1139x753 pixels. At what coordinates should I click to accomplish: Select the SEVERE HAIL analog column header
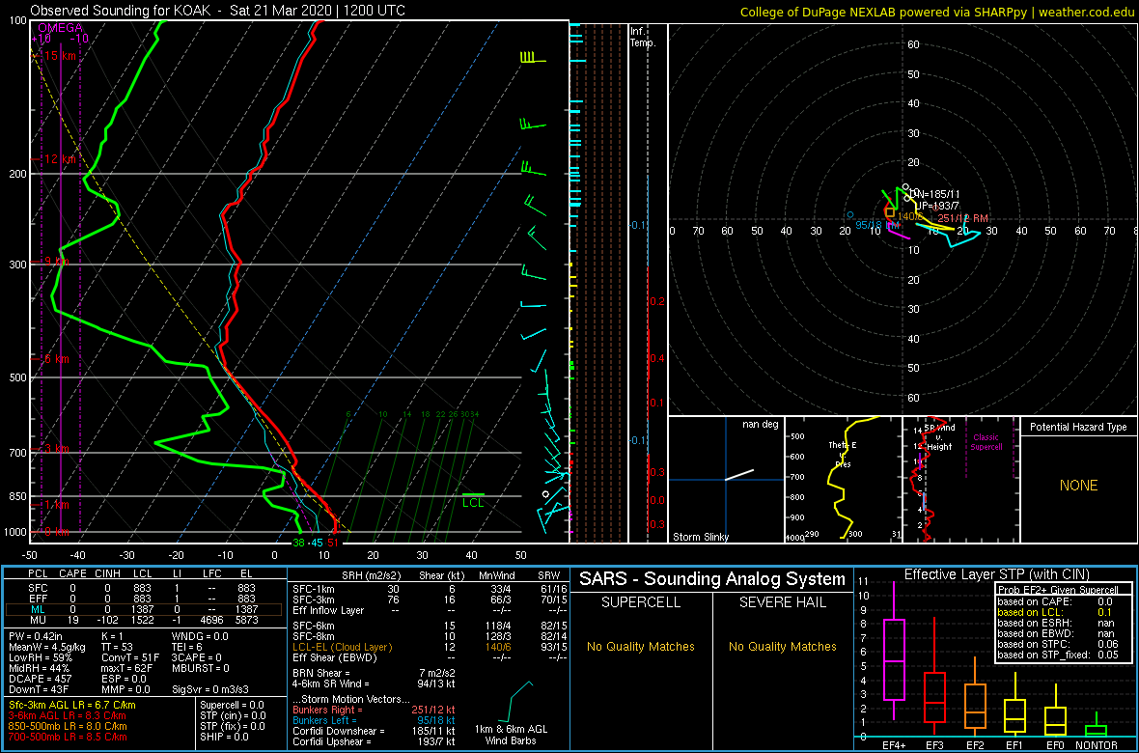pos(782,602)
